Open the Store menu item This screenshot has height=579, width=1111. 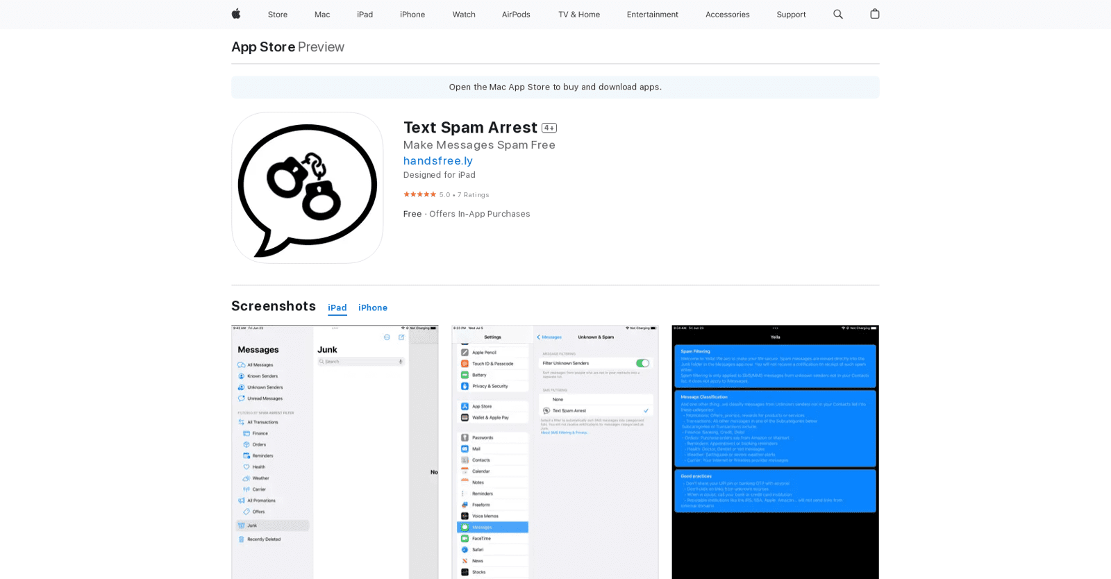(x=277, y=15)
